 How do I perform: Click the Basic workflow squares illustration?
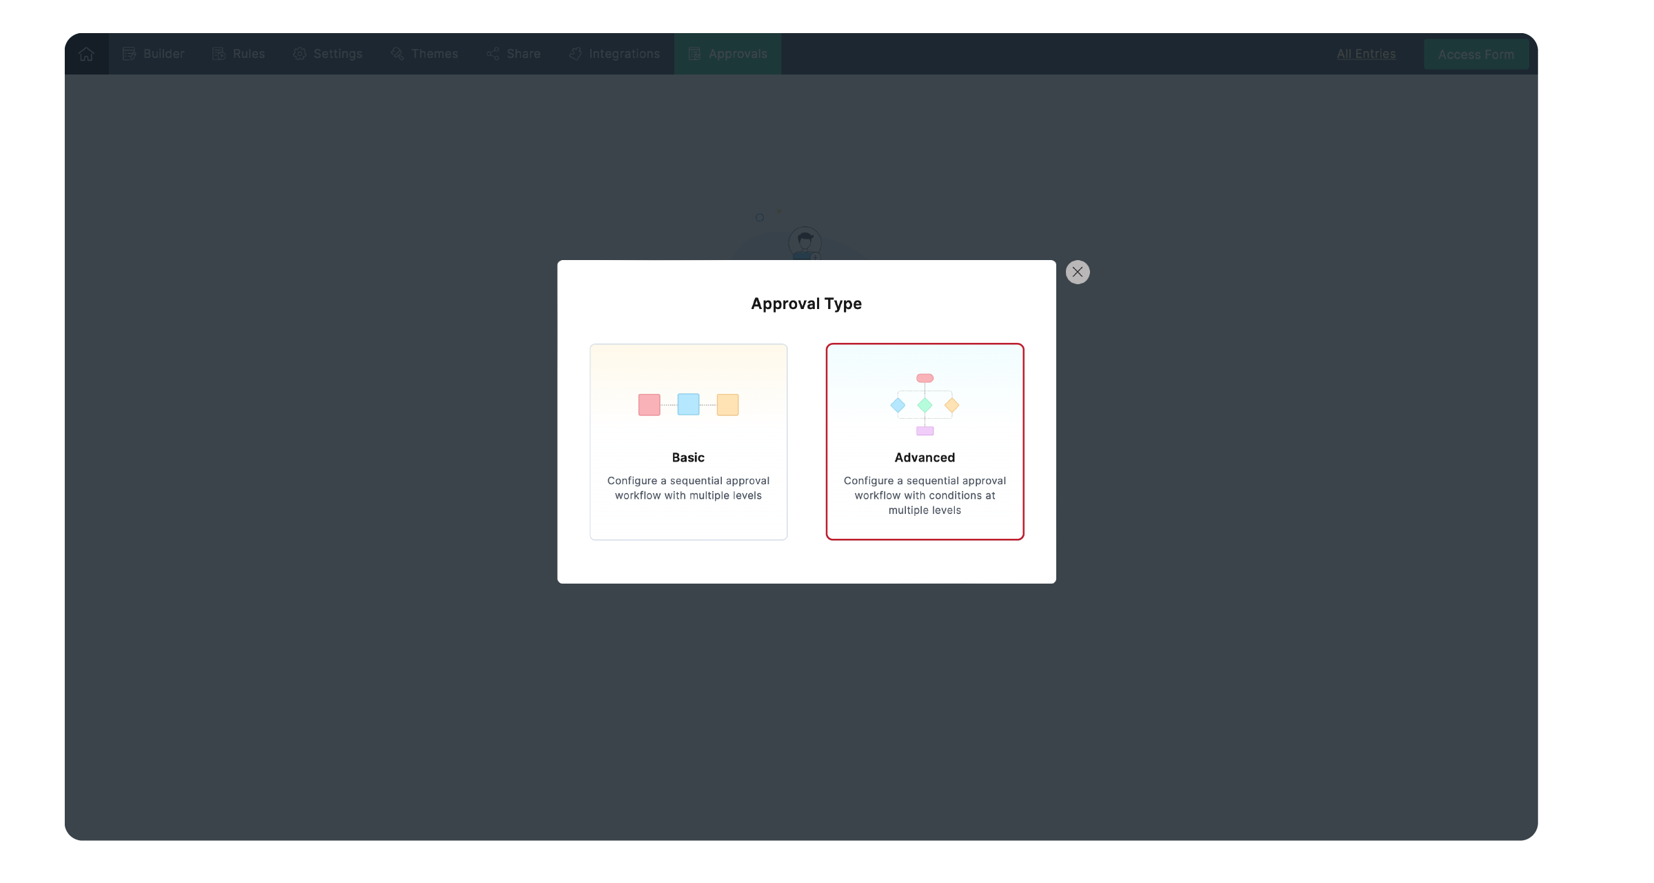688,404
